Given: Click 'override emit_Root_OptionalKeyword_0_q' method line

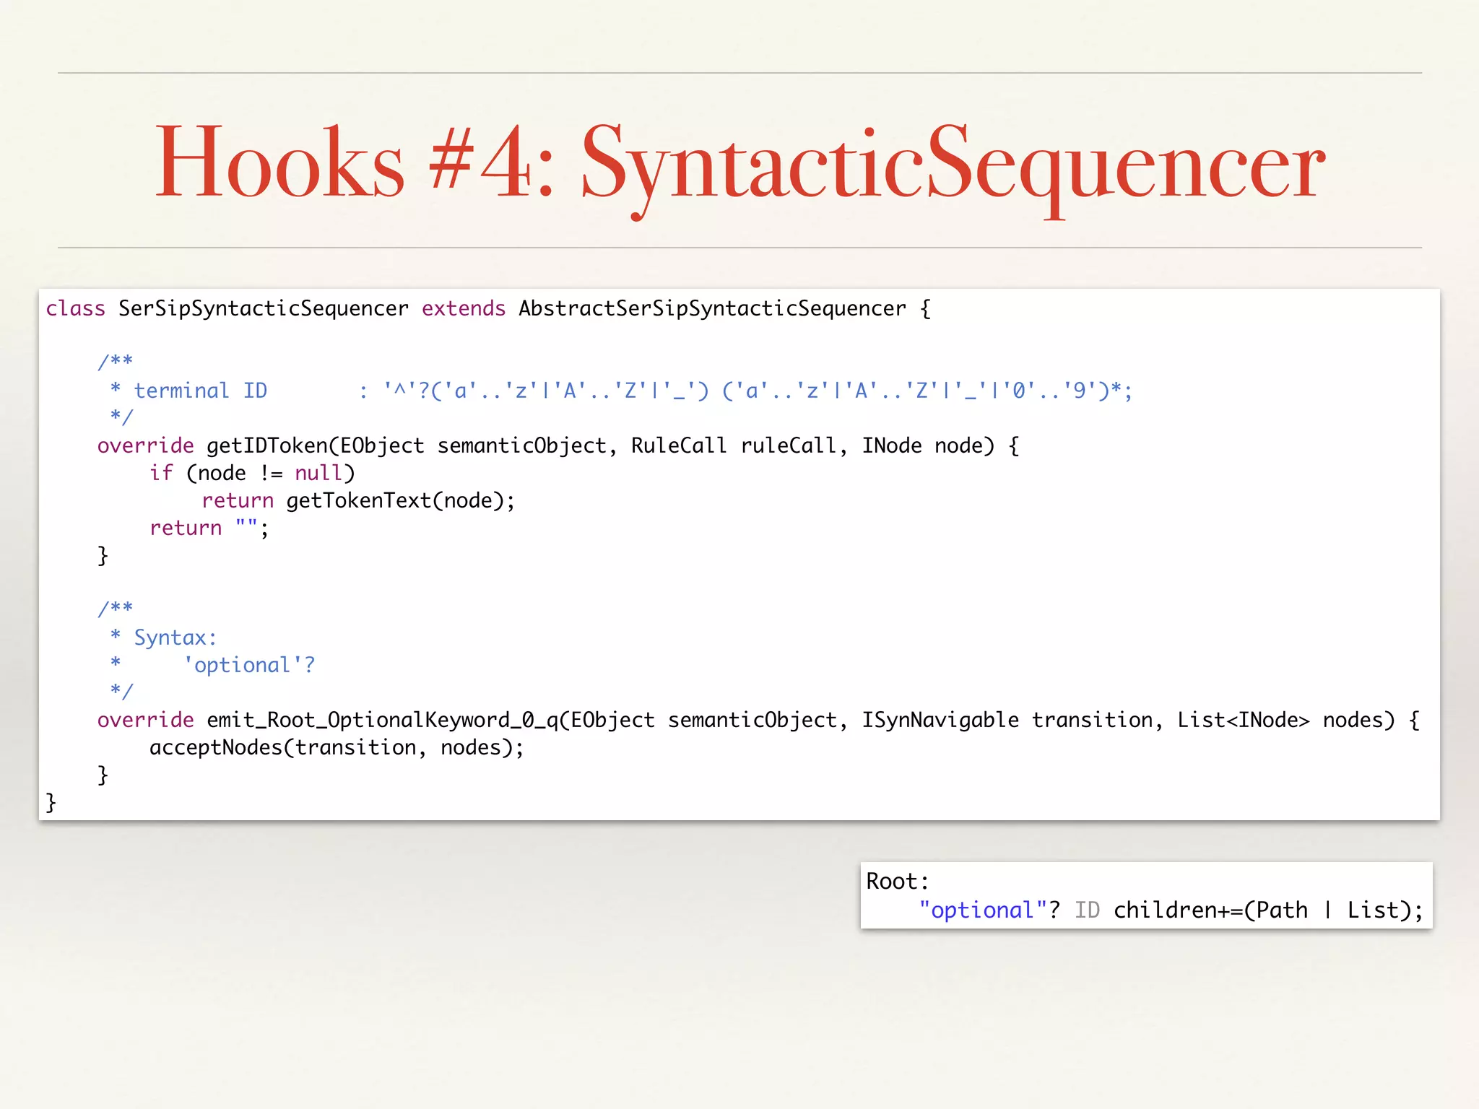Looking at the screenshot, I should click(758, 720).
